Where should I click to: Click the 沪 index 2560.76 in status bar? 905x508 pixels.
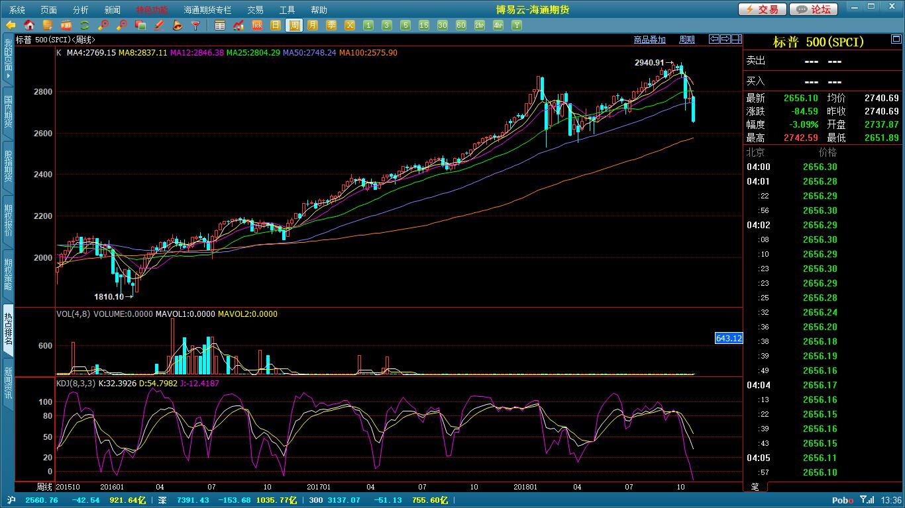[32, 500]
